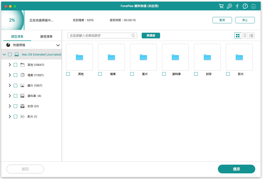Open the 其他 folder thumbnail
Image resolution: width=263 pixels, height=179 pixels.
[79, 57]
